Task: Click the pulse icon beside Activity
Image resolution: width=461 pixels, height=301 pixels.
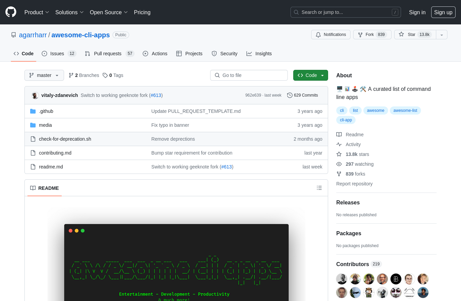Action: [x=339, y=144]
